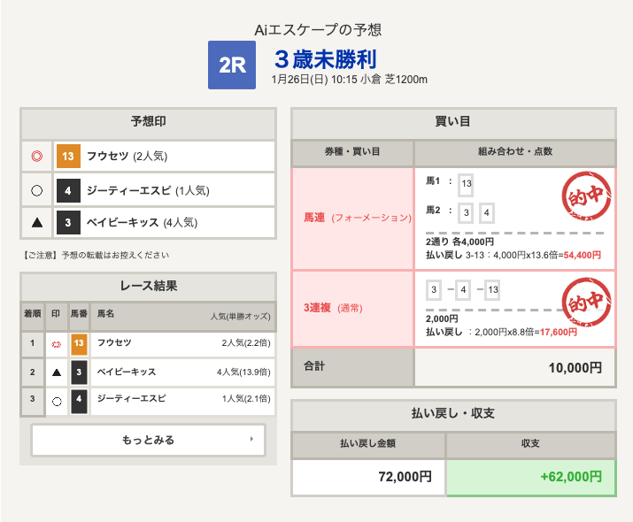Click the もっとみる button
This screenshot has height=522, width=633.
(148, 440)
